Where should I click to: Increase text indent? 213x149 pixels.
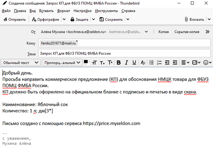175,63
